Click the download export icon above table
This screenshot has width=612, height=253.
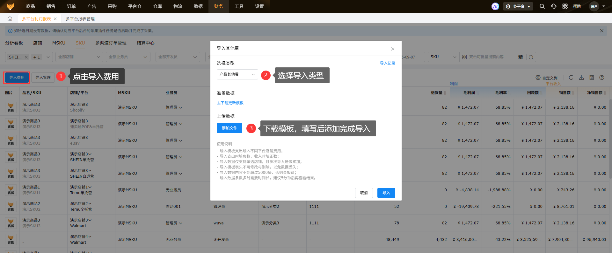coord(581,78)
